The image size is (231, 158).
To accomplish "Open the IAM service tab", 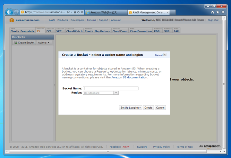I will [177, 30].
